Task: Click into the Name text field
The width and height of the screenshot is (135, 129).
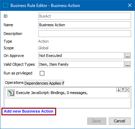Action: click(85, 25)
